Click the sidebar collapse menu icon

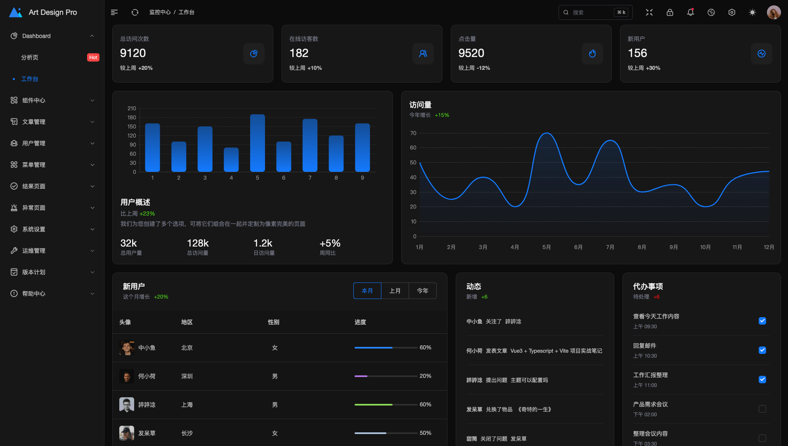click(114, 12)
